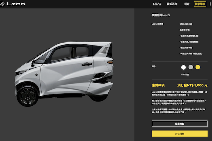Open the Lean3 navigation item
The height and width of the screenshot is (141, 212).
tap(157, 4)
